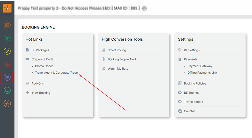252x138 pixels.
Task: Open the Booking Engine Alert tool
Action: click(x=122, y=59)
